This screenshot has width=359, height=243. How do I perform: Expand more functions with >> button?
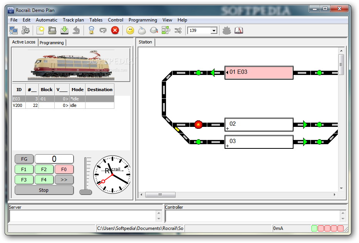[64, 180]
